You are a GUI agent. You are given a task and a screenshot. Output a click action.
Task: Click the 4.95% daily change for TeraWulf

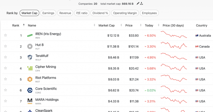click(x=150, y=57)
